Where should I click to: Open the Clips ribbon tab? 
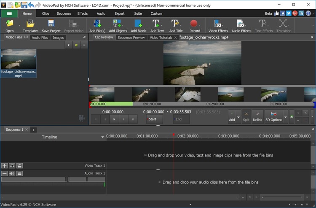46,14
